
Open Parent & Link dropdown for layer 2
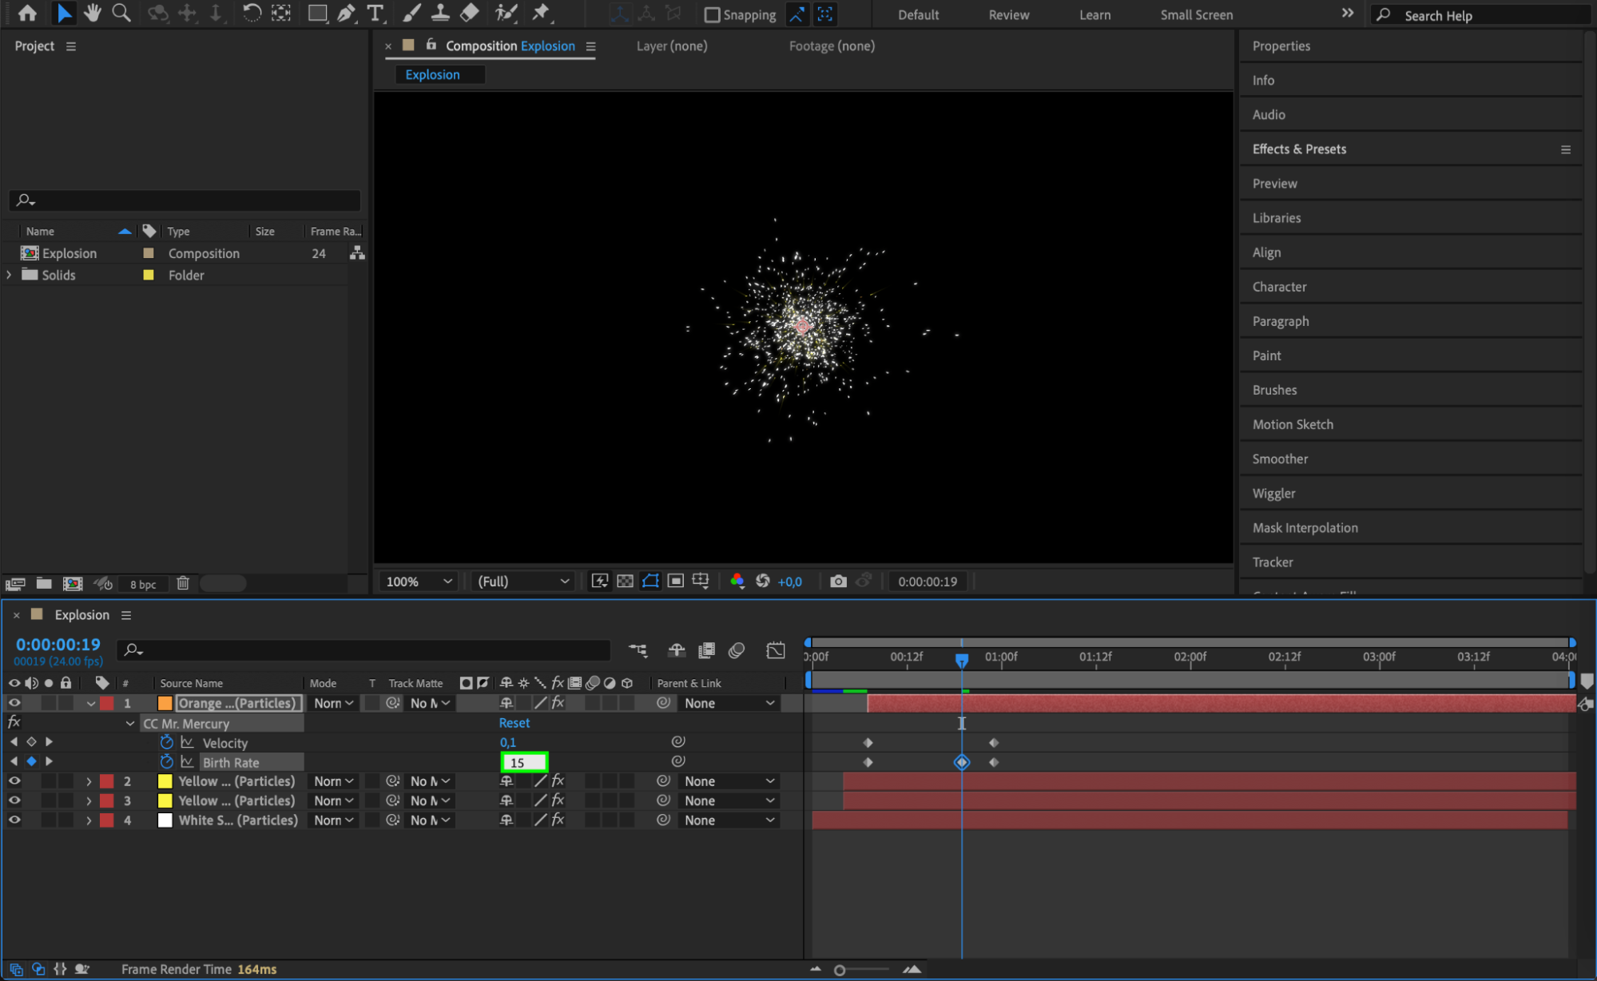(x=729, y=781)
